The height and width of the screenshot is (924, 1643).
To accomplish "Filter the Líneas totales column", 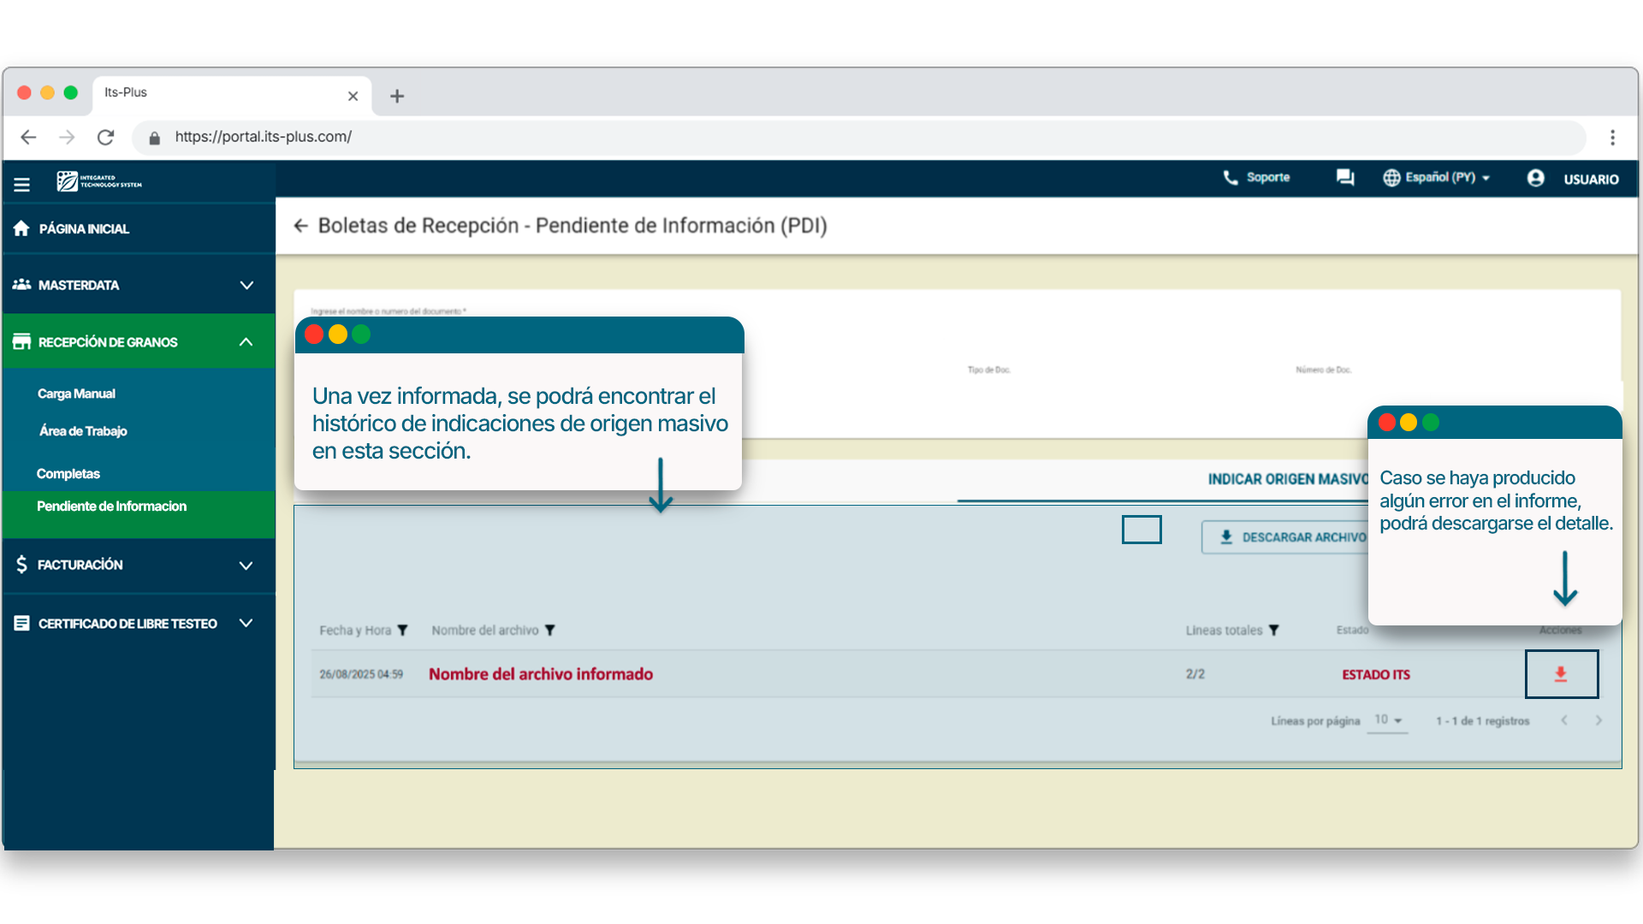I will coord(1273,631).
